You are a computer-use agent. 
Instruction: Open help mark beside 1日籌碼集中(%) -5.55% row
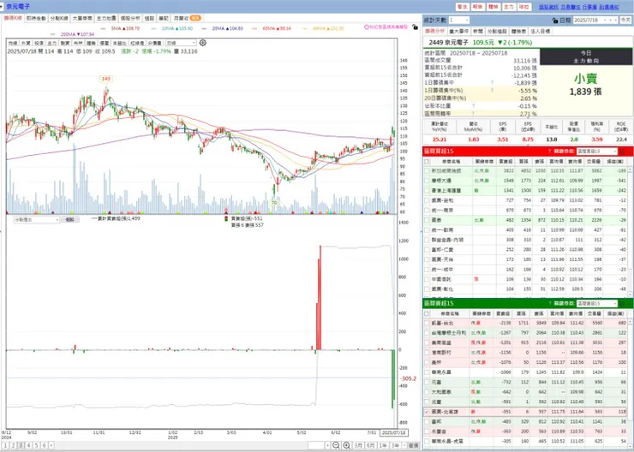[492, 91]
